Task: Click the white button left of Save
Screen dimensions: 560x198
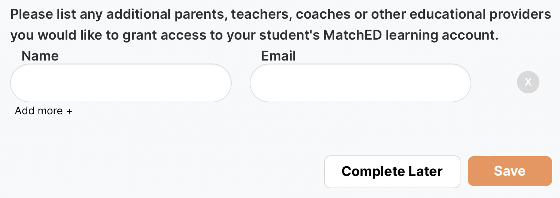Action: (392, 171)
